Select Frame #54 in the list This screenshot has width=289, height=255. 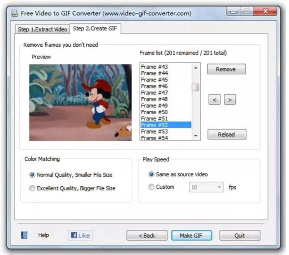point(166,138)
